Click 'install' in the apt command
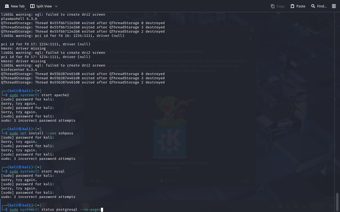This screenshot has height=212, width=340. (36, 133)
